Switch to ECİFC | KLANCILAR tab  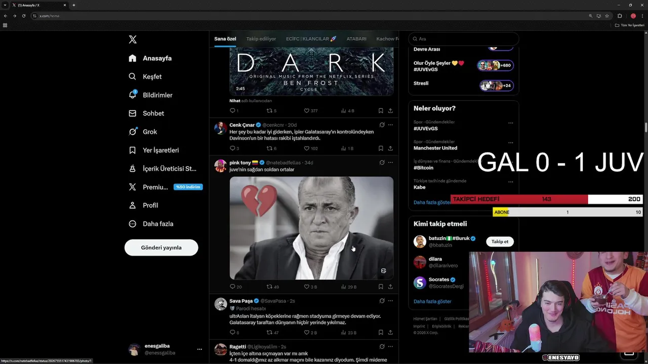coord(311,39)
